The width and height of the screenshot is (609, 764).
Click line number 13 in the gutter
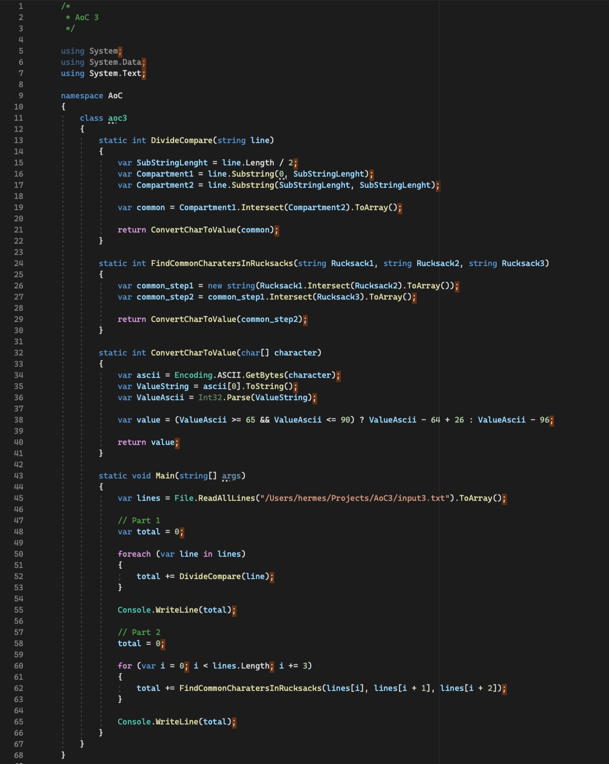pyautogui.click(x=19, y=140)
